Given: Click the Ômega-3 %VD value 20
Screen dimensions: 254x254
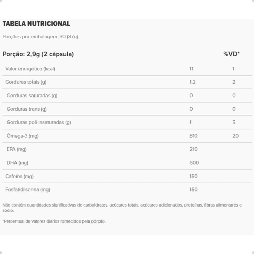Looking at the screenshot, I should [x=235, y=136].
